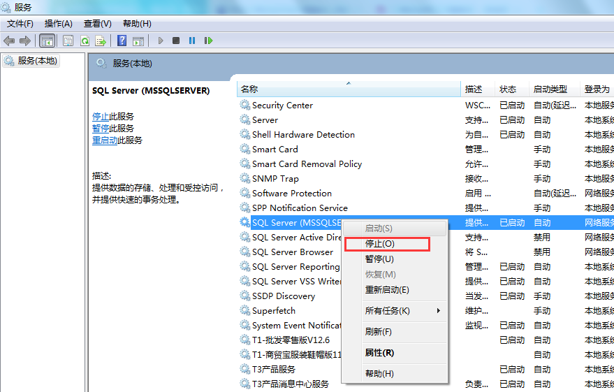
Task: Select the Smart Card service row
Action: pyautogui.click(x=425, y=150)
